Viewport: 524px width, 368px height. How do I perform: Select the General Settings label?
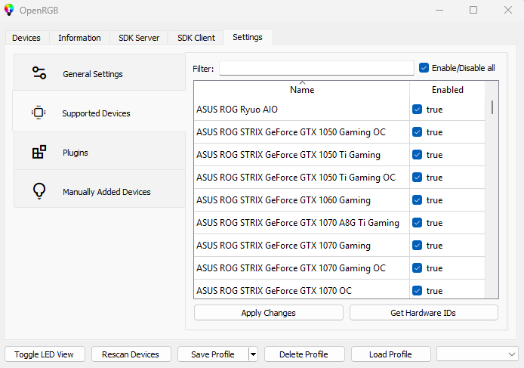coord(93,74)
